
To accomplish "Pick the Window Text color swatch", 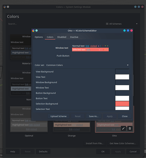I will (122, 88).
